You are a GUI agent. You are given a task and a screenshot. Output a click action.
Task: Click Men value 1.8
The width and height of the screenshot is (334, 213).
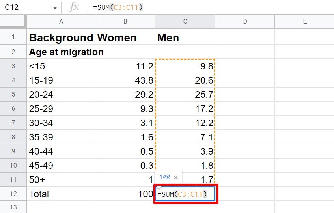(185, 165)
